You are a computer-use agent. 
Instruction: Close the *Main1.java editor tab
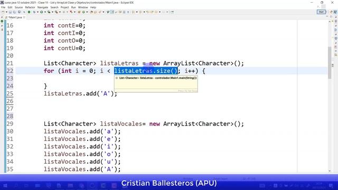24,17
